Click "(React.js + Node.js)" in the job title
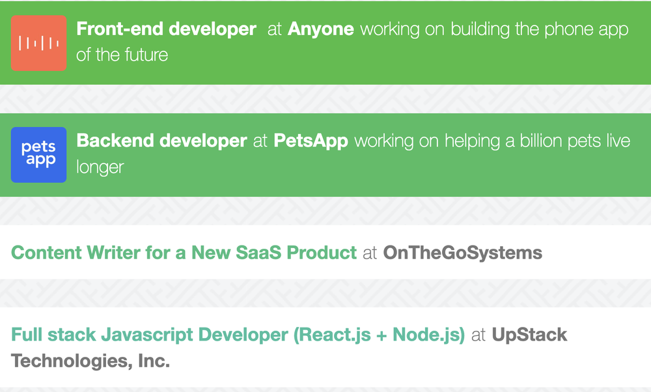 pyautogui.click(x=380, y=335)
